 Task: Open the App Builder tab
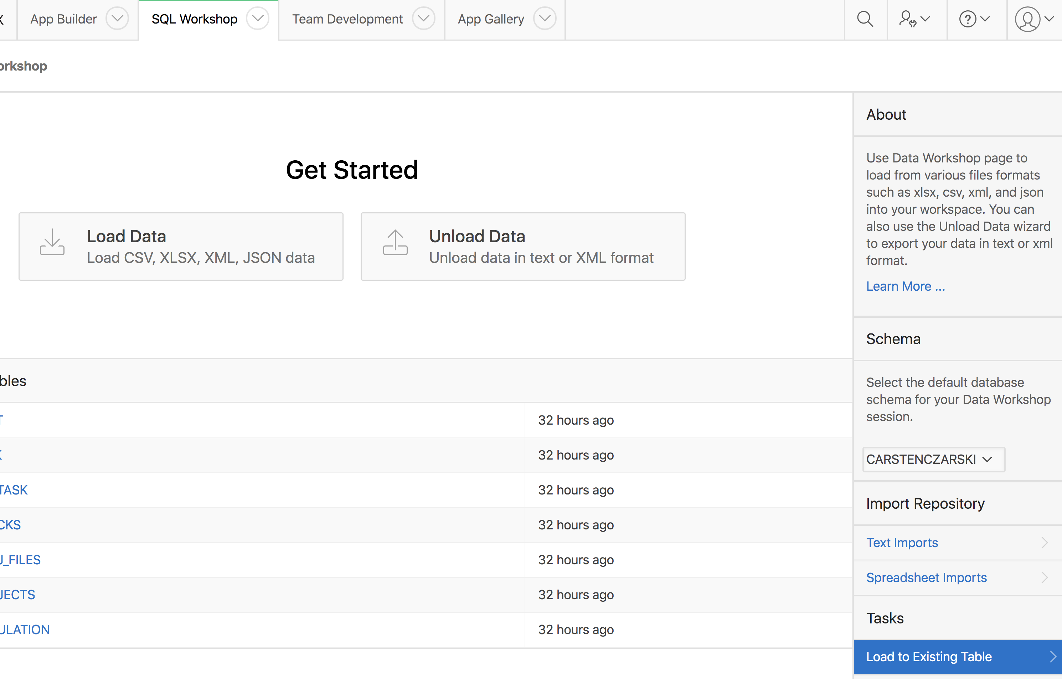pyautogui.click(x=63, y=19)
